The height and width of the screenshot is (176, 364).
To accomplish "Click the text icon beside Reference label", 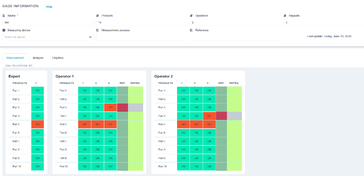I will (191, 30).
